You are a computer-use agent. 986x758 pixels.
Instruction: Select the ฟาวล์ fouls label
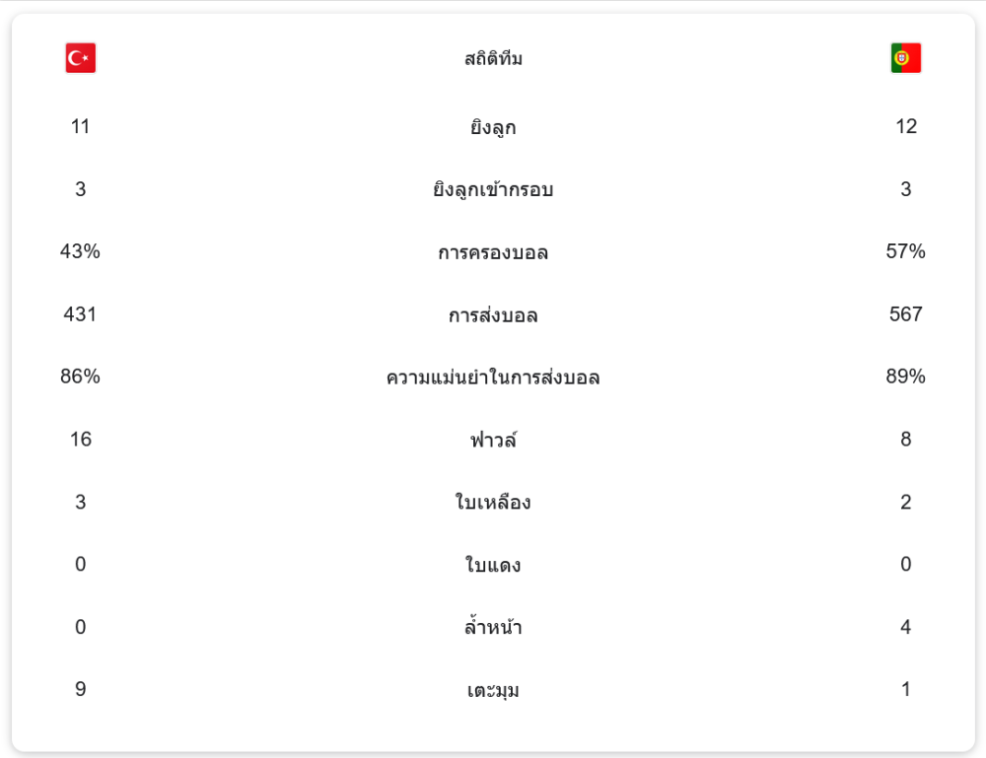click(493, 440)
